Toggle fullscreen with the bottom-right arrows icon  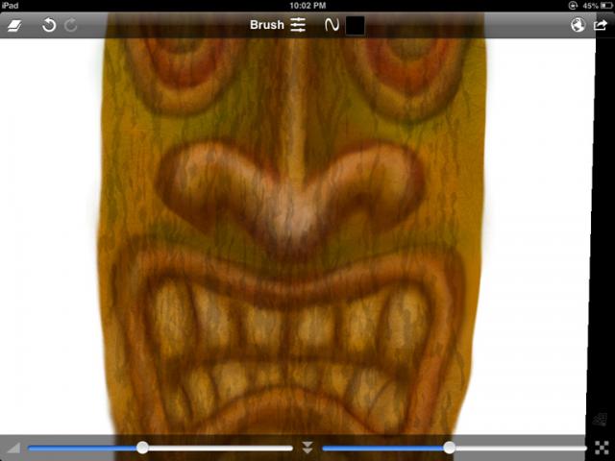point(602,448)
